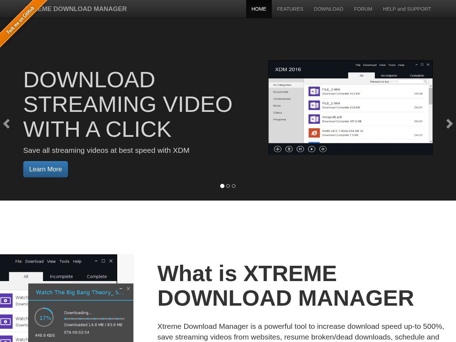This screenshot has width=456, height=342.
Task: Pause the download with the pause icon
Action: [300, 149]
